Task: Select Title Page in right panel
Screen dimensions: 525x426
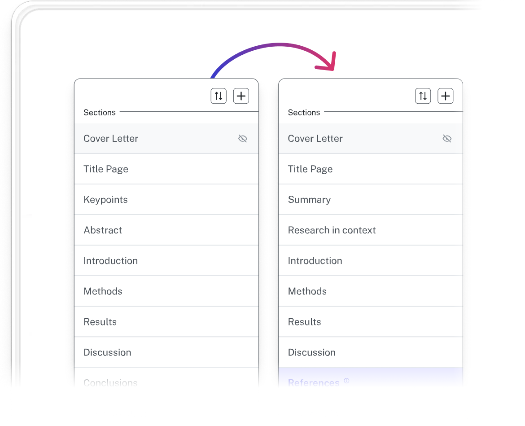Action: (371, 169)
